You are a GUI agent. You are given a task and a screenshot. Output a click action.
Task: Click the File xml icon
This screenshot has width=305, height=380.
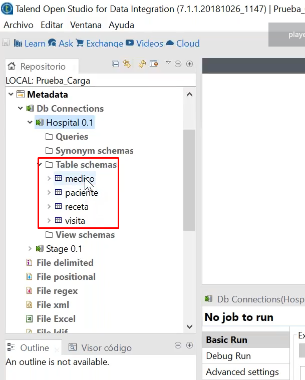pyautogui.click(x=29, y=304)
